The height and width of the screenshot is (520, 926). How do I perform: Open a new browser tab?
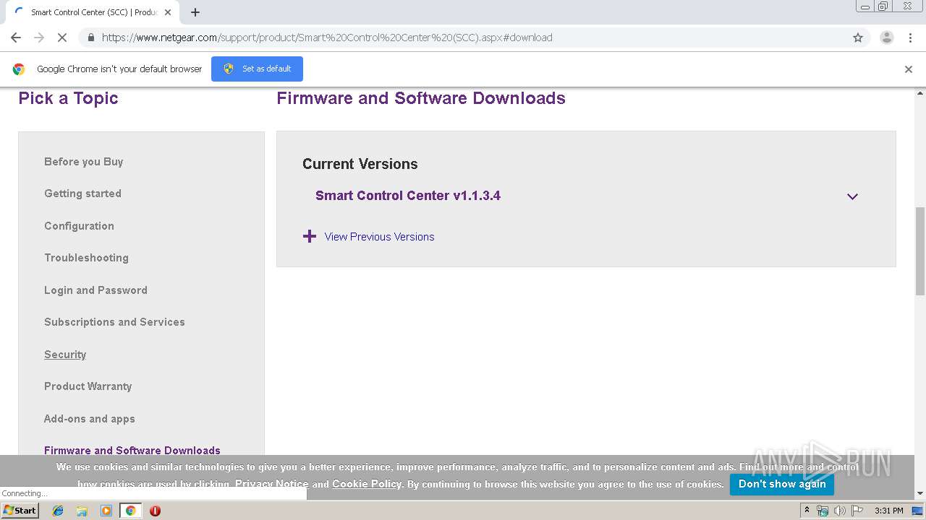[x=195, y=12]
